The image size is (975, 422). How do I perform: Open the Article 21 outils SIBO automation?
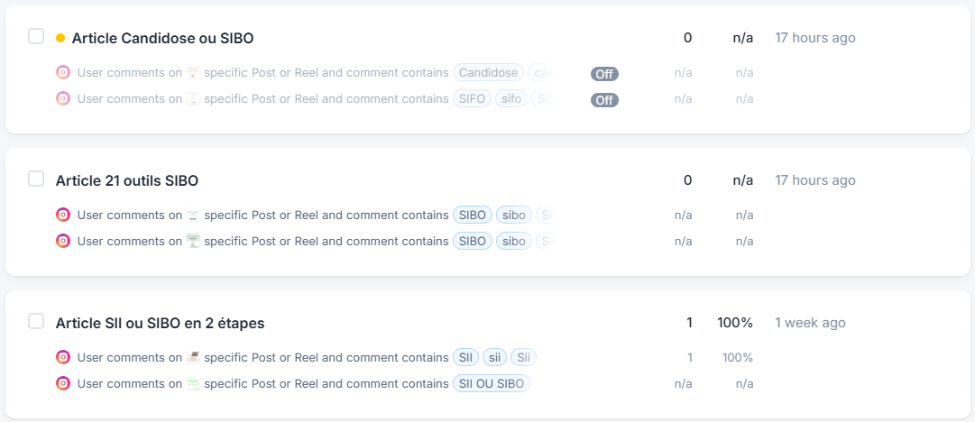127,181
